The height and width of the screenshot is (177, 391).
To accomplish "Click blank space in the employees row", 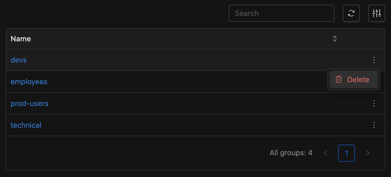I will tap(185, 82).
